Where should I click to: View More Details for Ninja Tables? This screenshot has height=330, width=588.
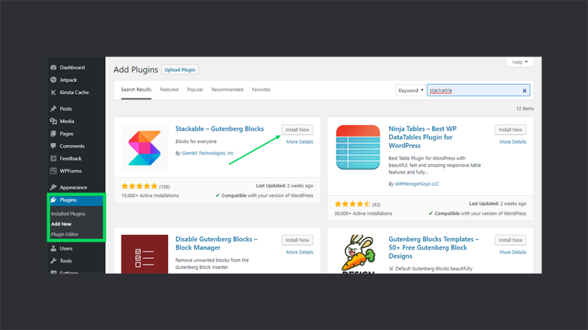tap(512, 142)
